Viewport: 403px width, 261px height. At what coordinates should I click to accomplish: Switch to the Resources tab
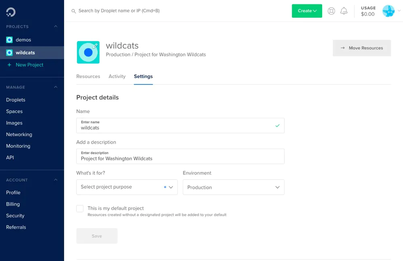point(88,76)
